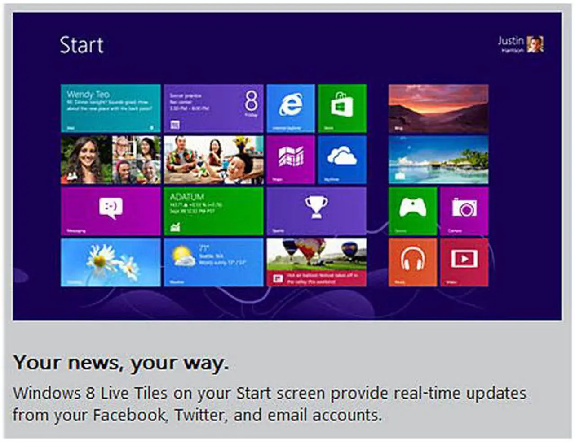Open the Internet Explorer tile

[291, 108]
